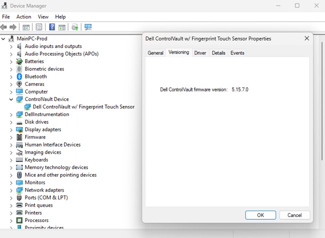This screenshot has height=238, width=325.
Task: Collapse the ControlVault Device category
Action: point(11,99)
